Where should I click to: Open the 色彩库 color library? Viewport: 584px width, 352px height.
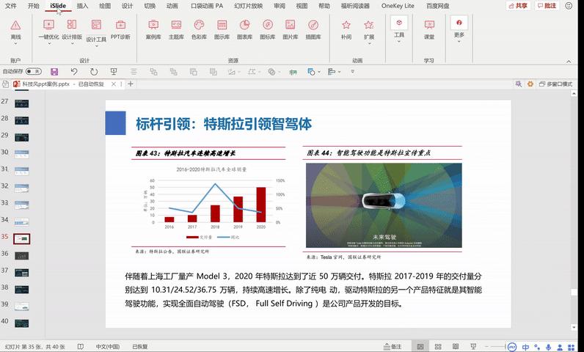click(199, 30)
